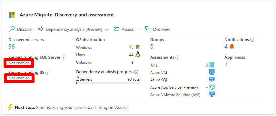This screenshot has height=116, width=276.
Task: Click Not enabled link under IIS
Action: click(x=19, y=78)
